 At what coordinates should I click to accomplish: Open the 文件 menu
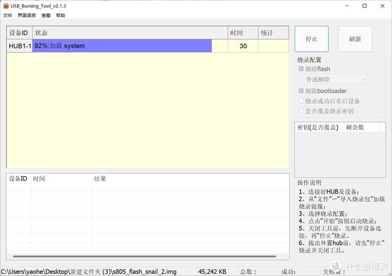[x=7, y=15]
